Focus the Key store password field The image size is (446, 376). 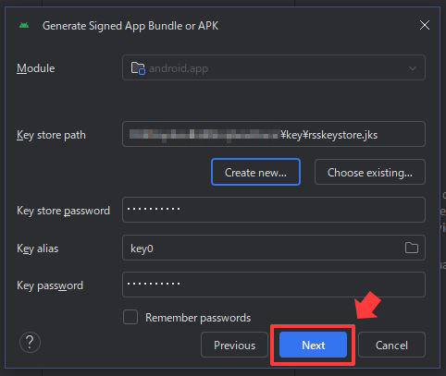point(274,210)
